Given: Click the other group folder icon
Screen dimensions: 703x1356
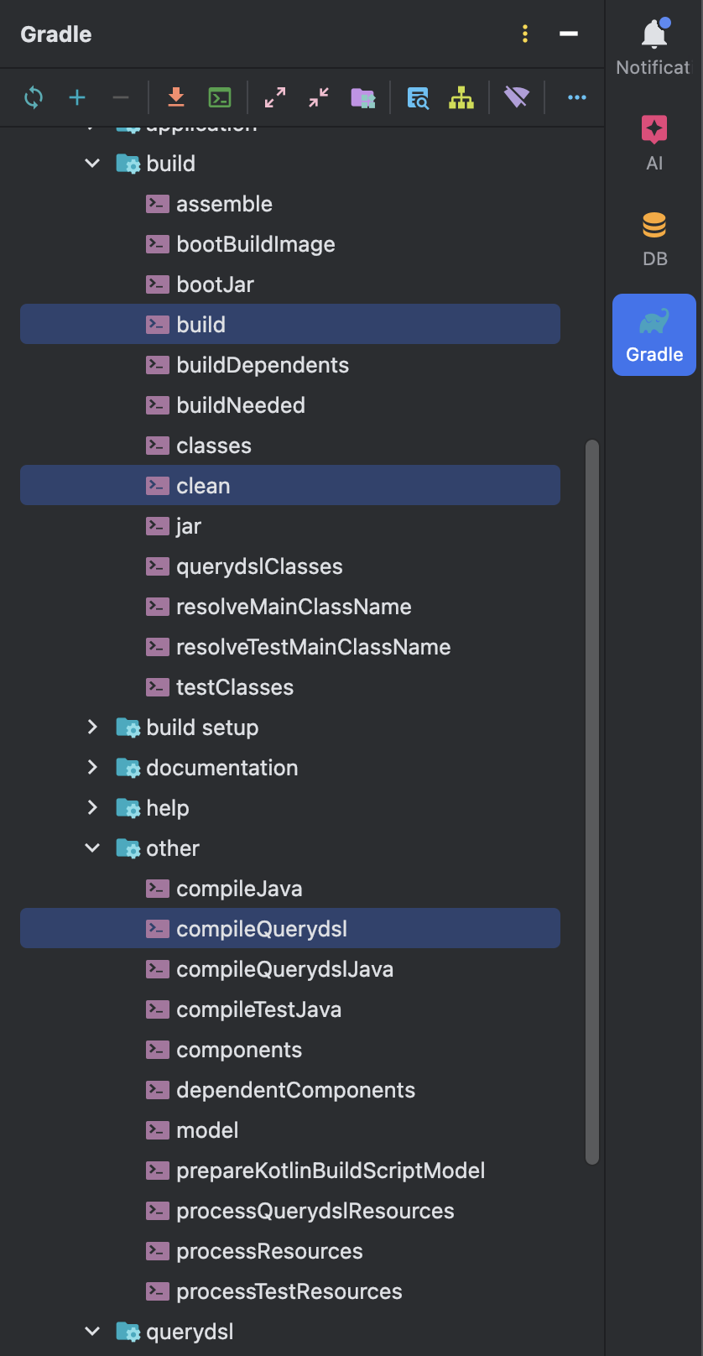Looking at the screenshot, I should coord(128,848).
